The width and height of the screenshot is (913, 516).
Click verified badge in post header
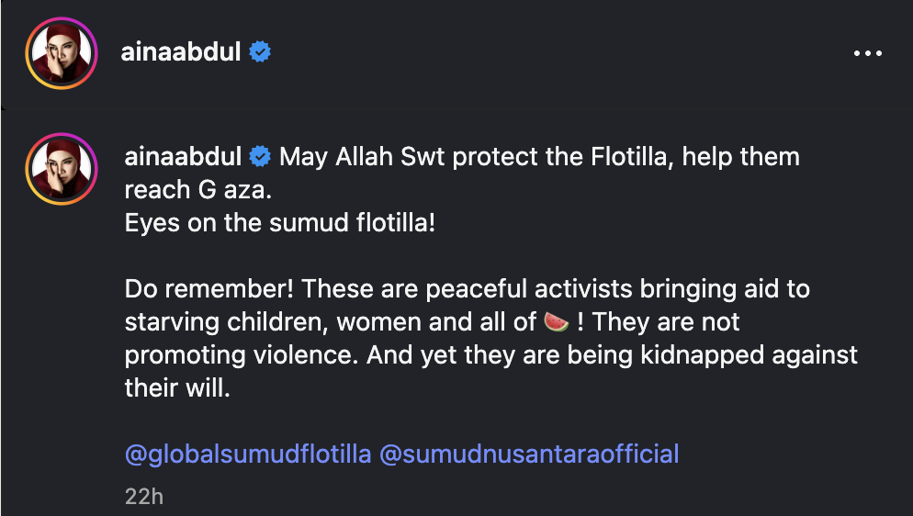[x=261, y=52]
